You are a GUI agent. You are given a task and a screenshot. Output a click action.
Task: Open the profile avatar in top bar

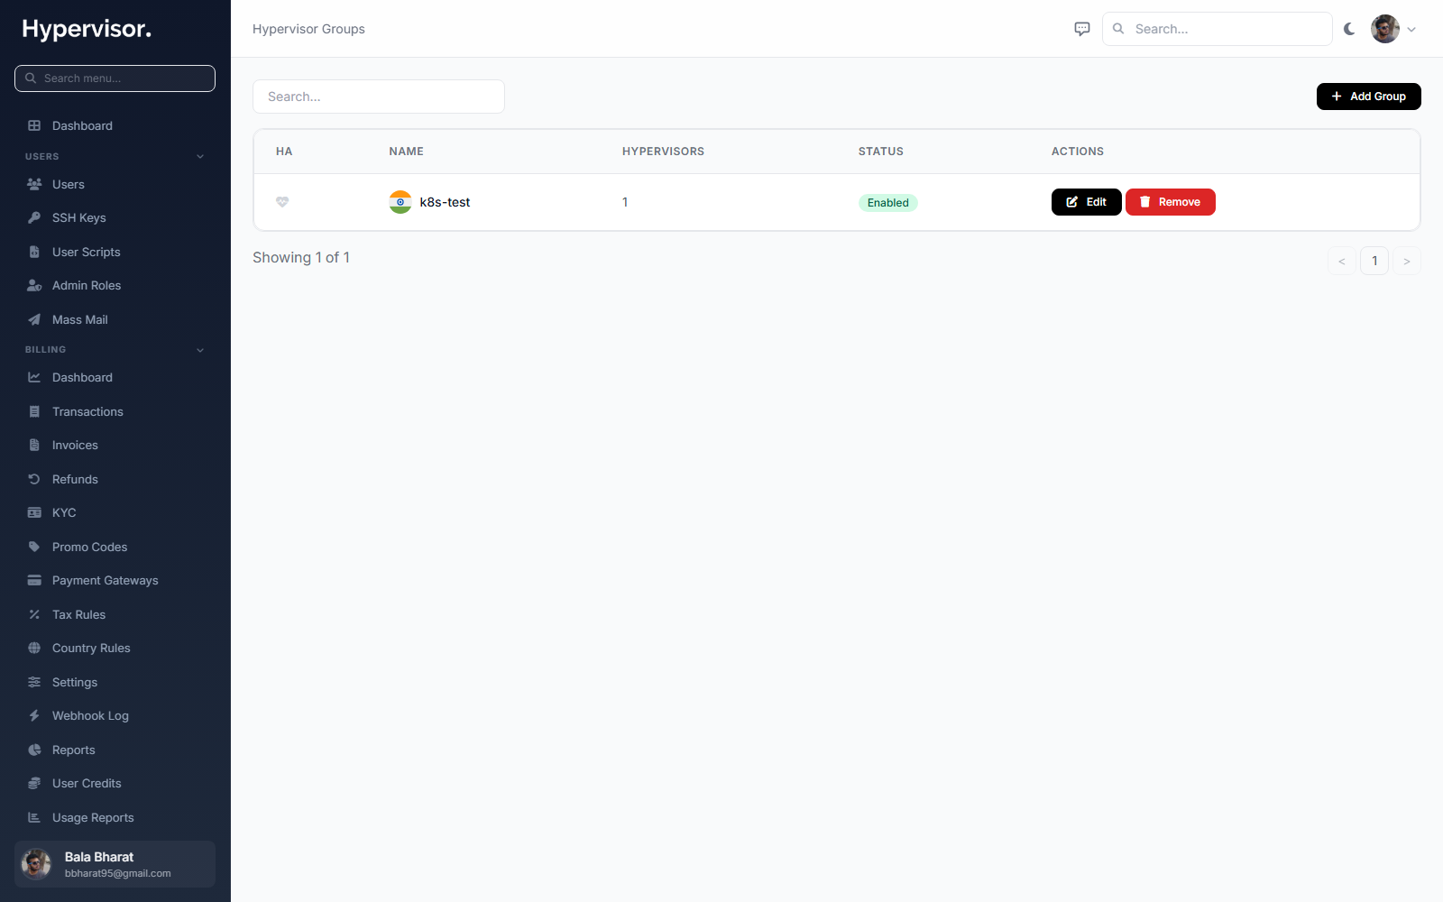[x=1385, y=29]
